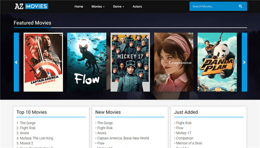Open Companion in Just Added list
The height and width of the screenshot is (148, 260).
185,138
